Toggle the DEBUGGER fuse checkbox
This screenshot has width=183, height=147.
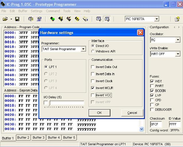click(152, 110)
